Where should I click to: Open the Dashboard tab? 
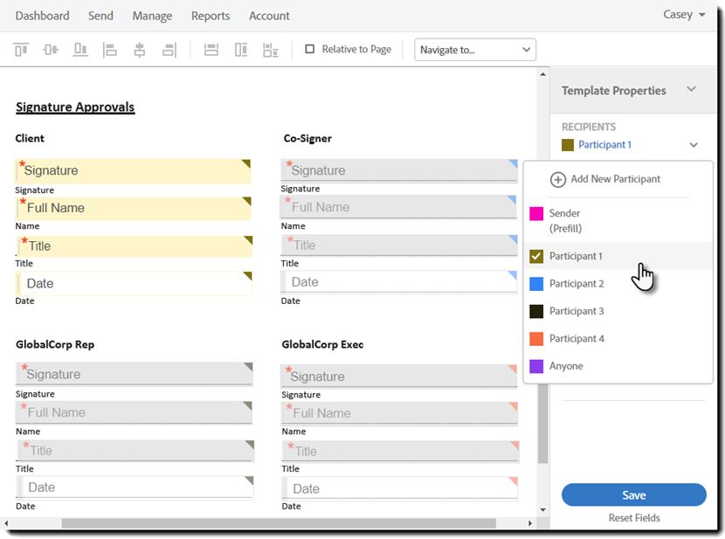point(42,16)
